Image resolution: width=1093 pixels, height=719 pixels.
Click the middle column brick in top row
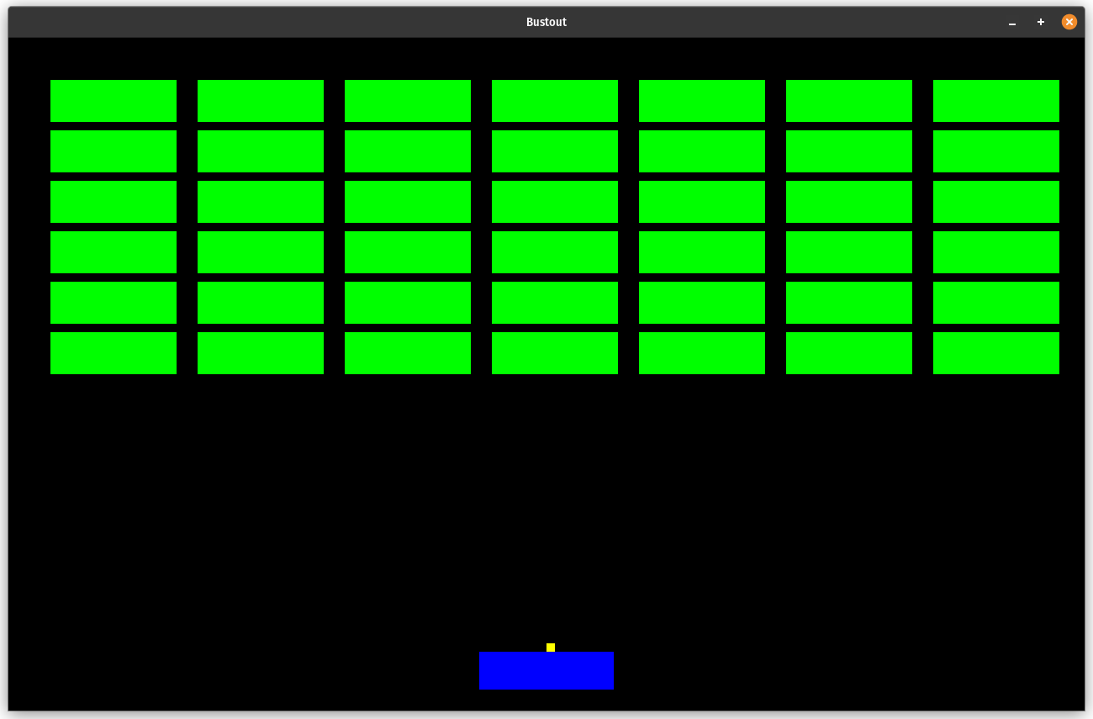(x=555, y=101)
